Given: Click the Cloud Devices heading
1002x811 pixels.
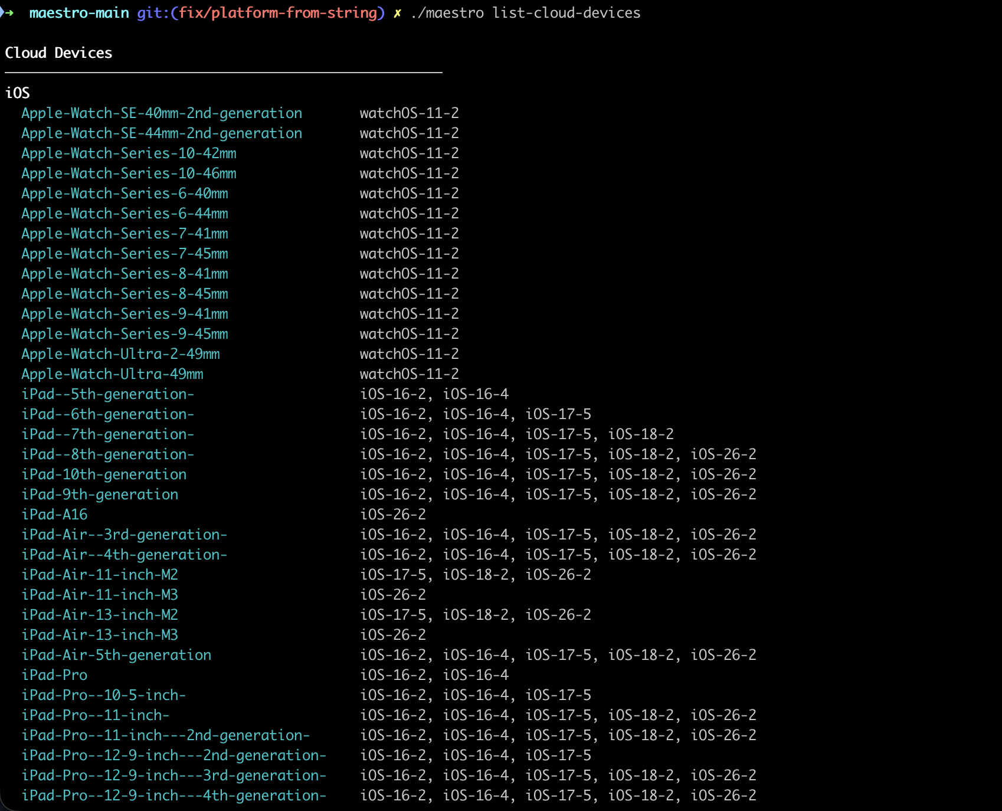Looking at the screenshot, I should pos(58,53).
